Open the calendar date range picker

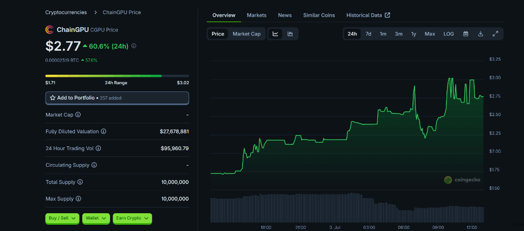click(x=465, y=33)
